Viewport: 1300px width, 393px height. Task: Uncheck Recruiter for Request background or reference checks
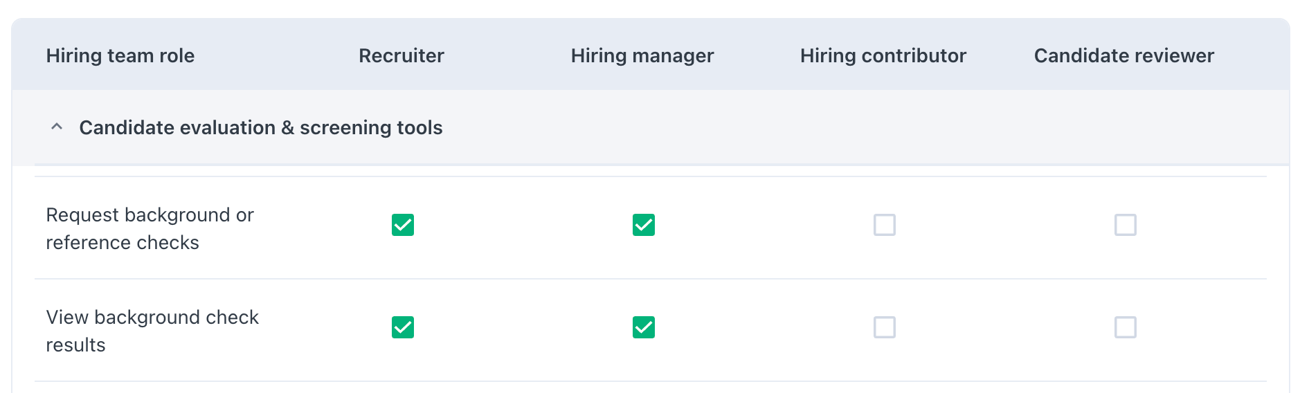tap(403, 225)
